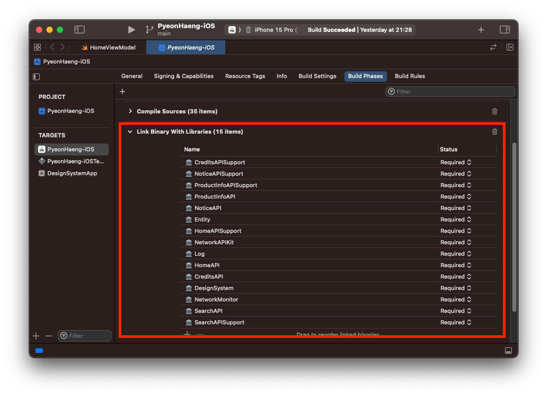This screenshot has height=396, width=547.
Task: Open status dropdown for CreditsAPISupport
Action: pos(456,162)
